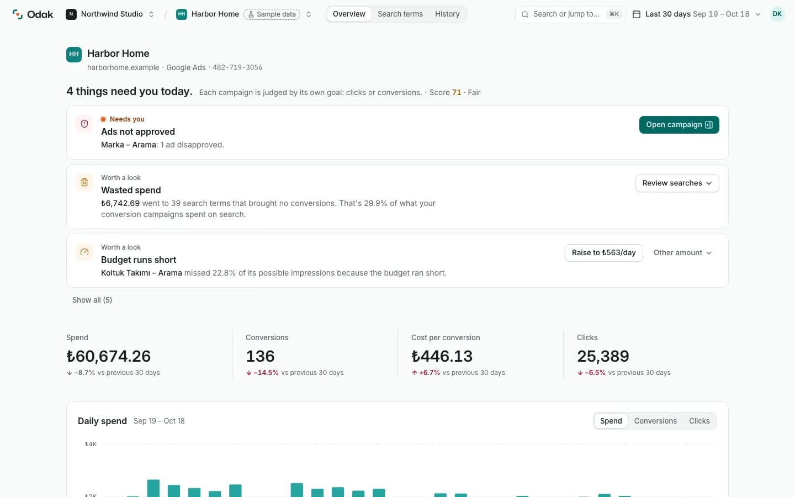The width and height of the screenshot is (795, 497).
Task: Click the gauge icon on Budget runs short
Action: click(84, 252)
